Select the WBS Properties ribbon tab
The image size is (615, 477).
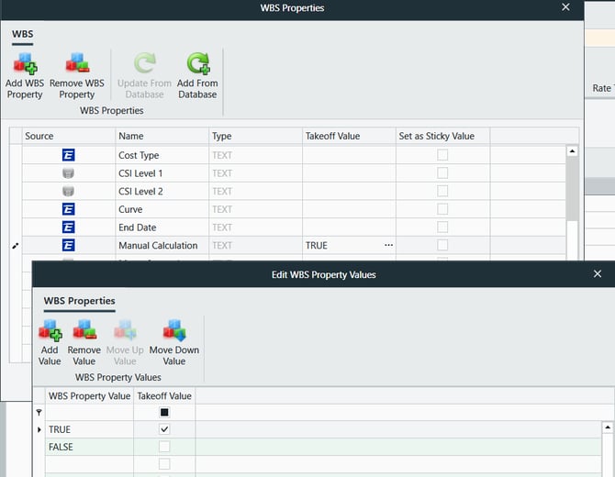[79, 301]
